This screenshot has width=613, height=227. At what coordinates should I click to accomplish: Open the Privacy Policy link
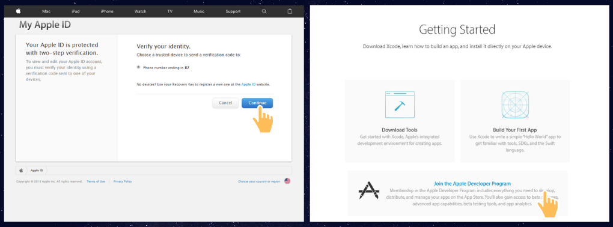123,181
